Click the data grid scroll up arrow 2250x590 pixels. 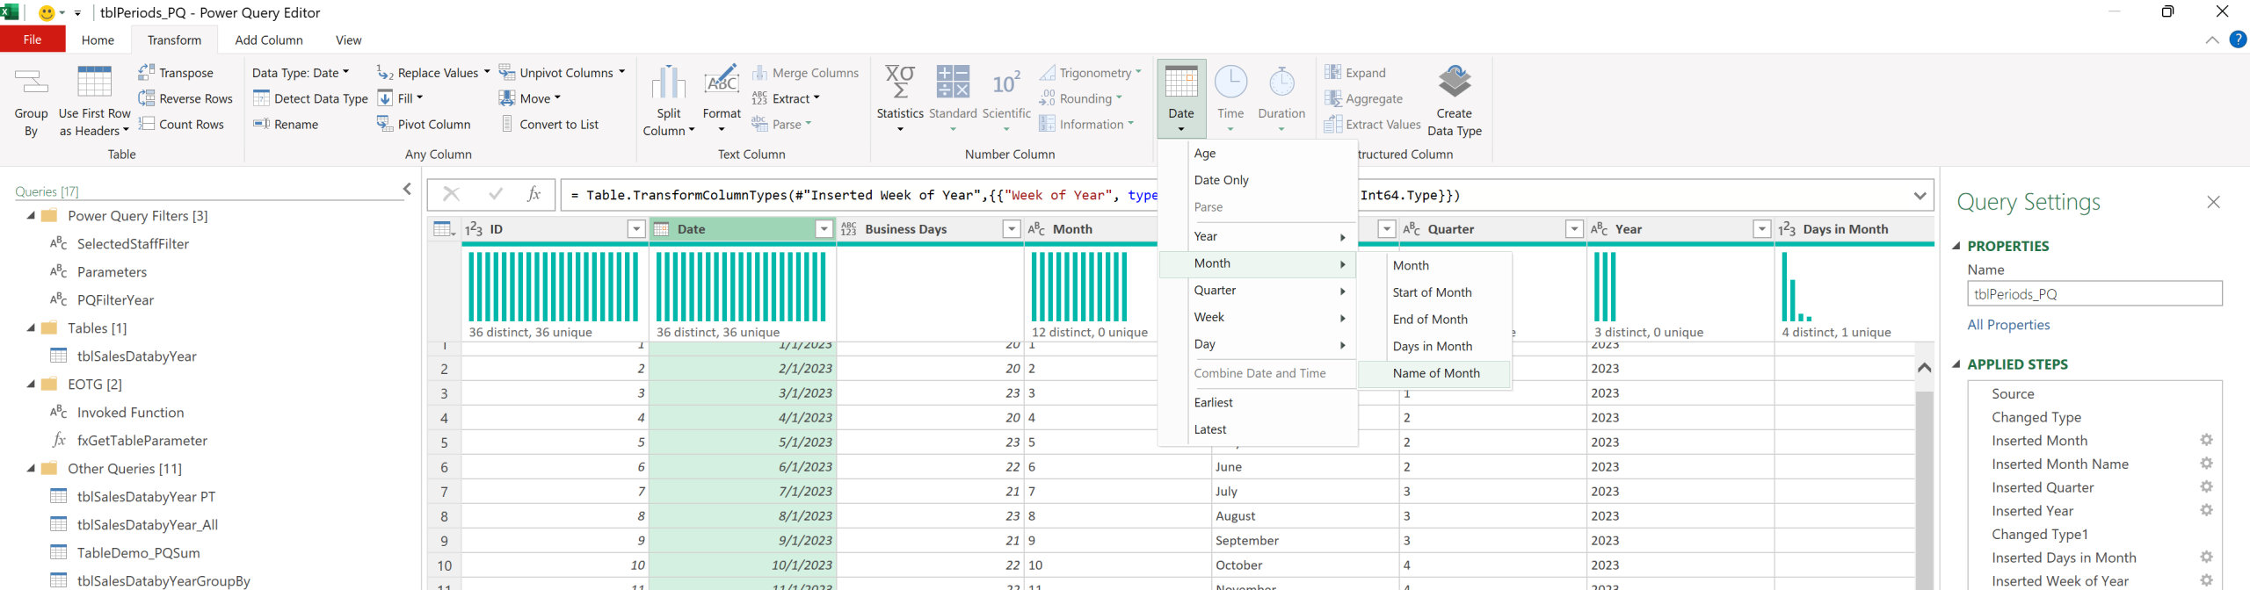(x=1924, y=367)
